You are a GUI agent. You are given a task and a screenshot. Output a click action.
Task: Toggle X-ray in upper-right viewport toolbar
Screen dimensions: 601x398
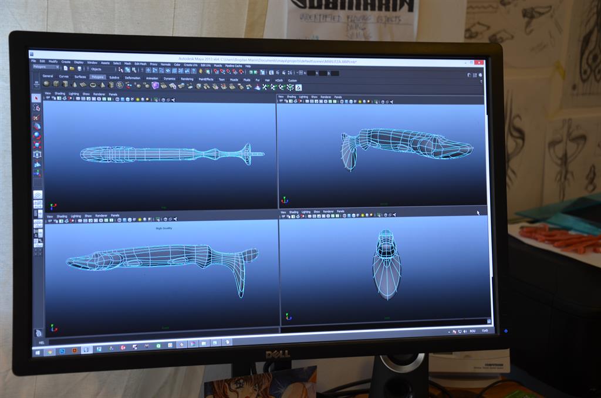(383, 102)
